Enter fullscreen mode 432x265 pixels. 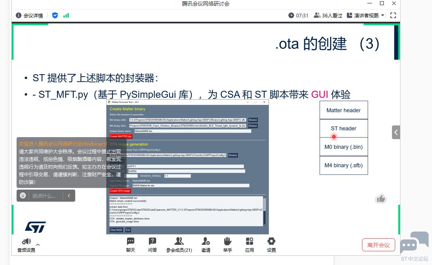point(393,15)
